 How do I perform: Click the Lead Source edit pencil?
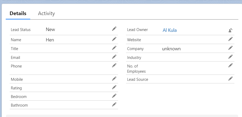231,79
